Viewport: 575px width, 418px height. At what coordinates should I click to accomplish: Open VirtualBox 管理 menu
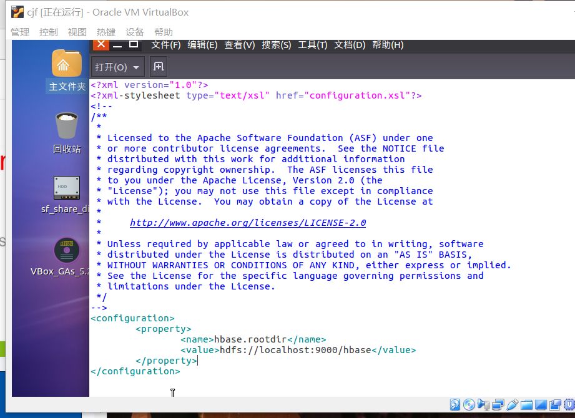coord(20,32)
